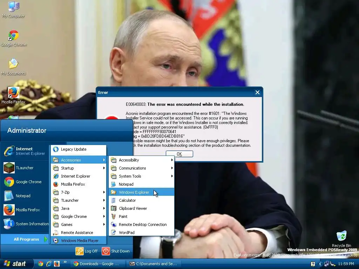
Task: Launch WordPad from Accessories submenu
Action: pos(142,233)
